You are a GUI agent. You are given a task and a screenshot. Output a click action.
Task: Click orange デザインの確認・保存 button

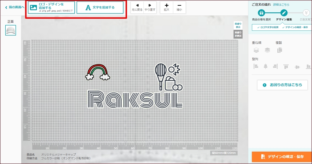pyautogui.click(x=282, y=157)
